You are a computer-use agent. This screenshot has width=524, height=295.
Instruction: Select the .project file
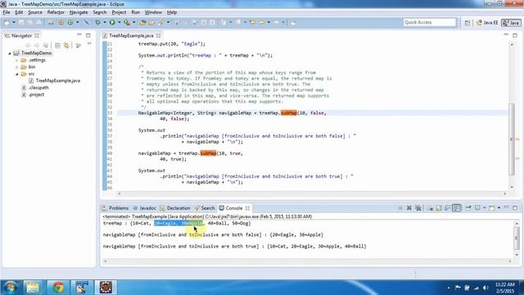coord(33,95)
